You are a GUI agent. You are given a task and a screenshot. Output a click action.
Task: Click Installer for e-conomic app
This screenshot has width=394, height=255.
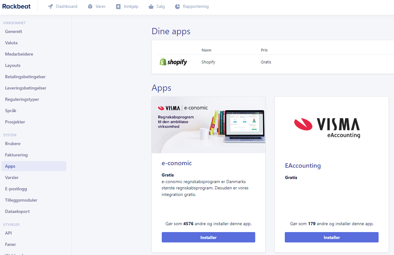point(208,237)
